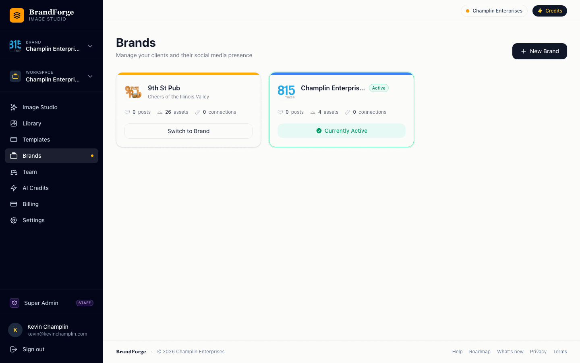Open the Workspace Champlin Enterprises dropdown label
Viewport: 580px width, 363px height.
(x=53, y=79)
